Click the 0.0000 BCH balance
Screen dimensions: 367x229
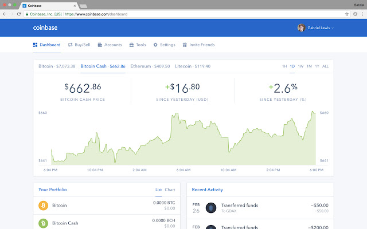coord(163,220)
